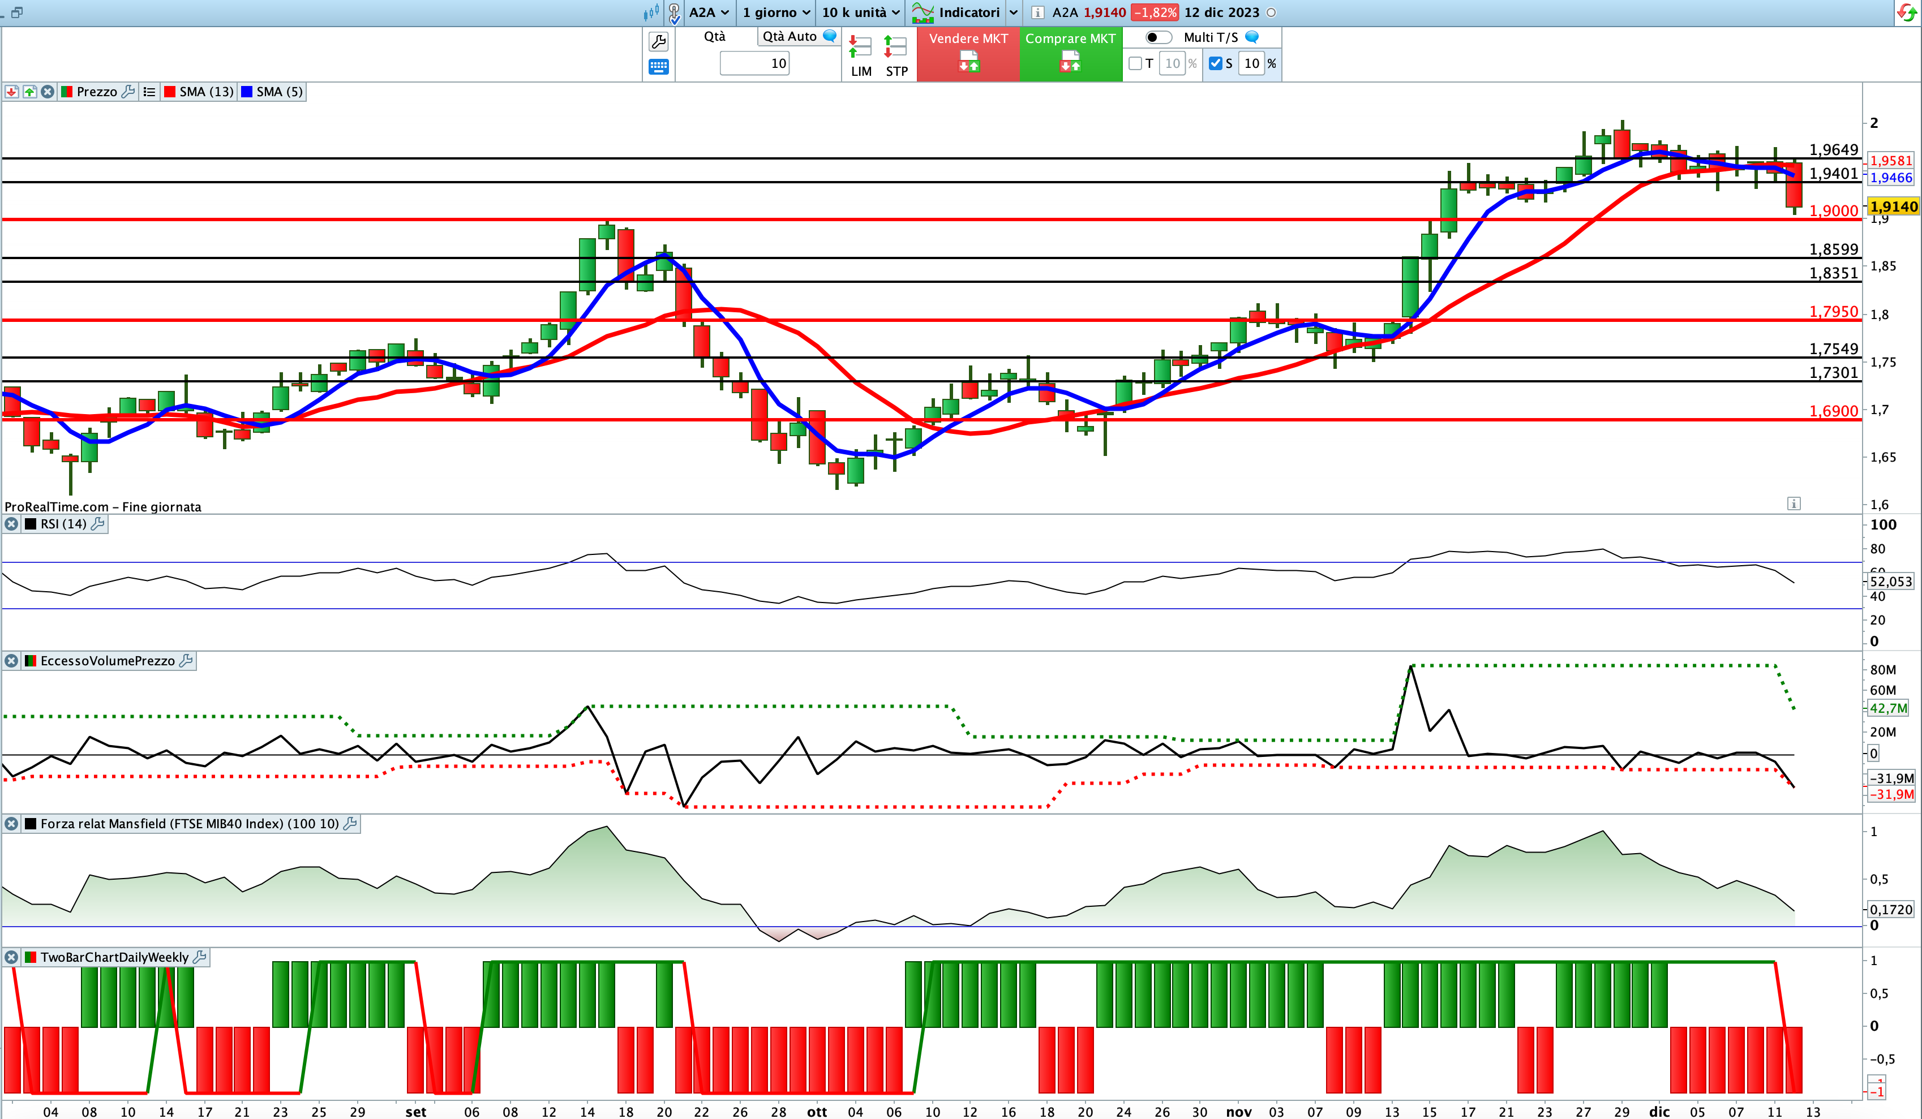1922x1119 pixels.
Task: Click the TwoBarChartDailyWeekly label
Action: [114, 957]
